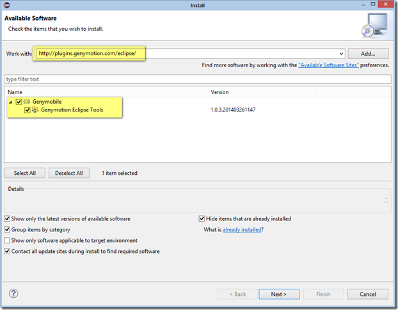Screen dimensions: 398x310
Task: Open the Work with sites dropdown
Action: click(341, 54)
